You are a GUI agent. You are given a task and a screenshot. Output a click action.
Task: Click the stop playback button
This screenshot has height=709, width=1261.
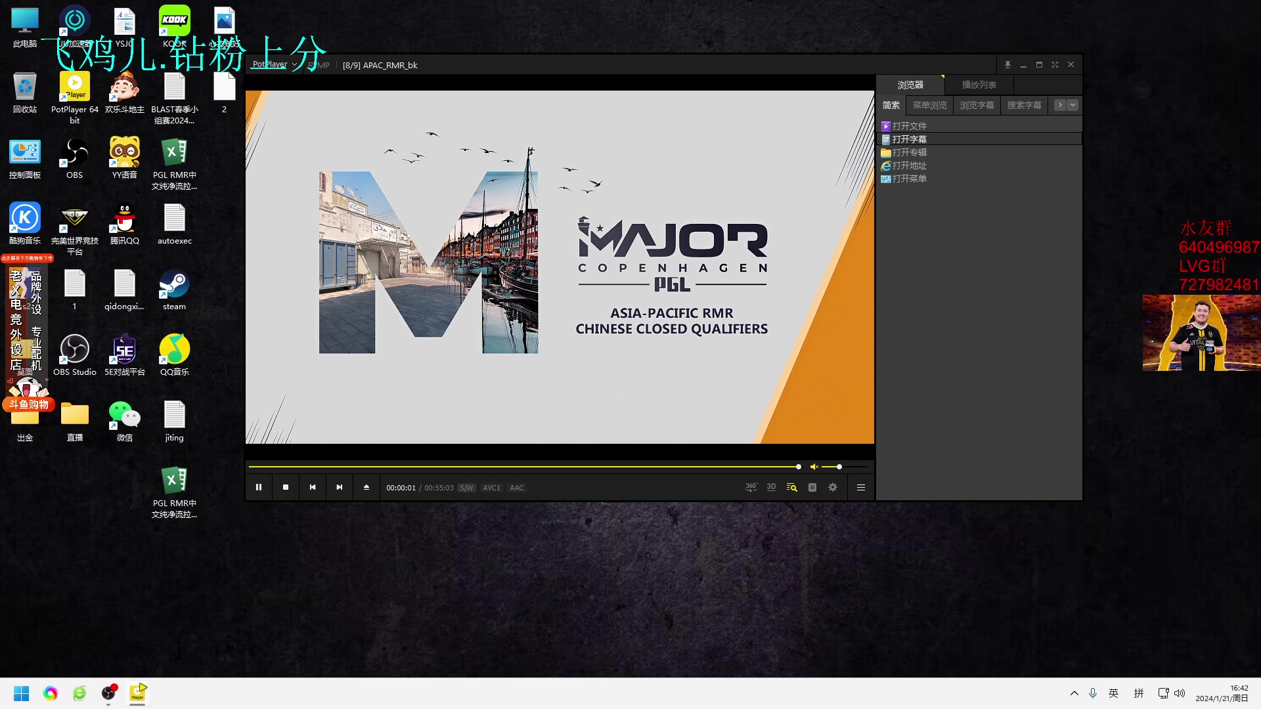pyautogui.click(x=286, y=487)
